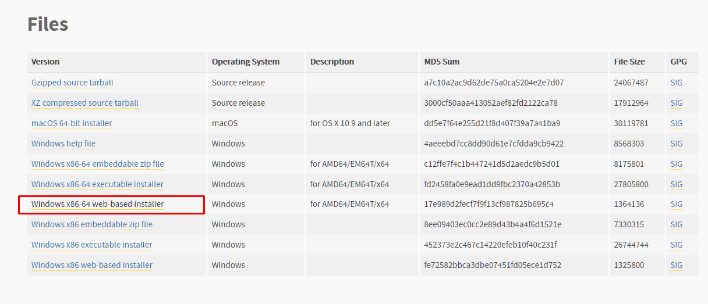Open the Gzipped source tarball link

[72, 83]
